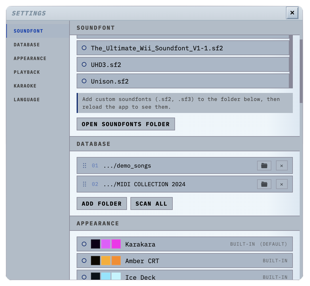Viewport: 310px width, 286px height.
Task: Click the UHD3.sf2 filename
Action: [106, 65]
